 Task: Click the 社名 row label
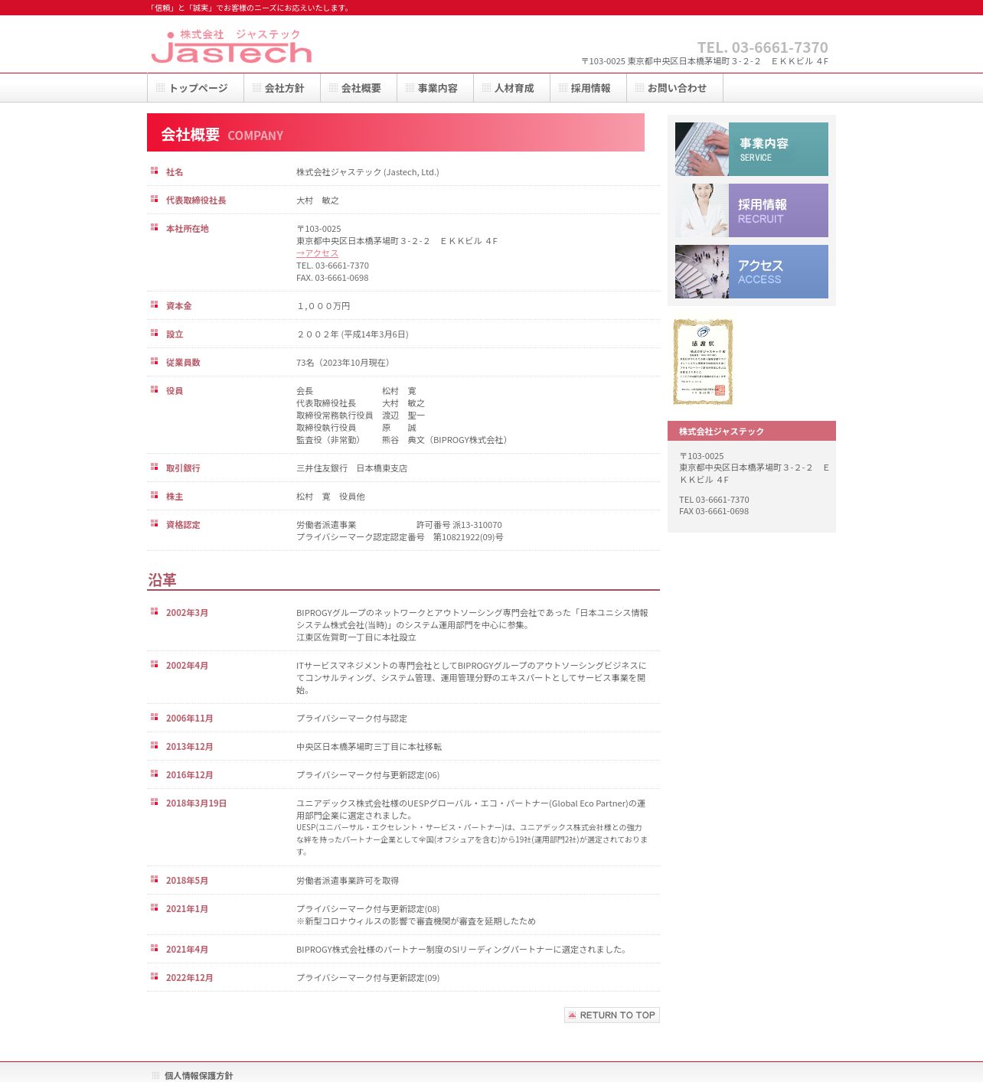coord(175,172)
